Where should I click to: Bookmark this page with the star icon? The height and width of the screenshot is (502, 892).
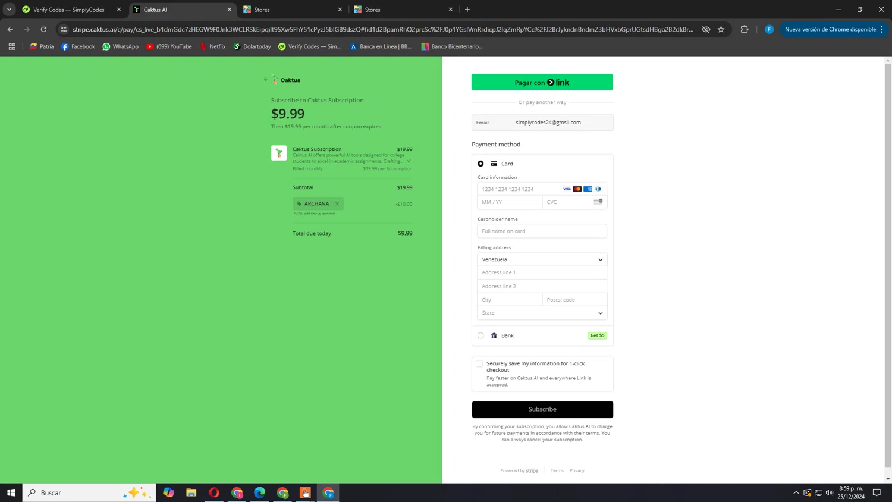(721, 29)
